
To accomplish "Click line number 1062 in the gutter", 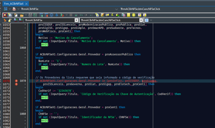I will [6, 55].
